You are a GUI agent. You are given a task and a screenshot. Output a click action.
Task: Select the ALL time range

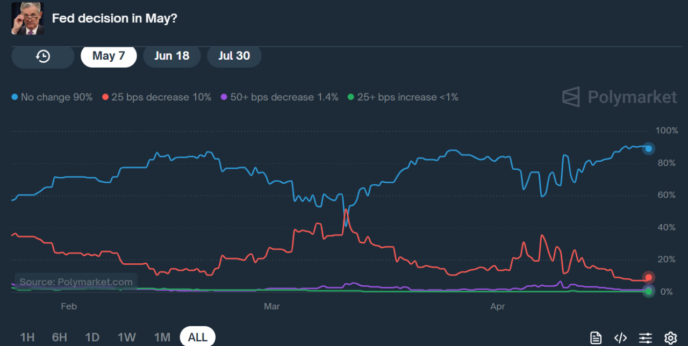198,337
